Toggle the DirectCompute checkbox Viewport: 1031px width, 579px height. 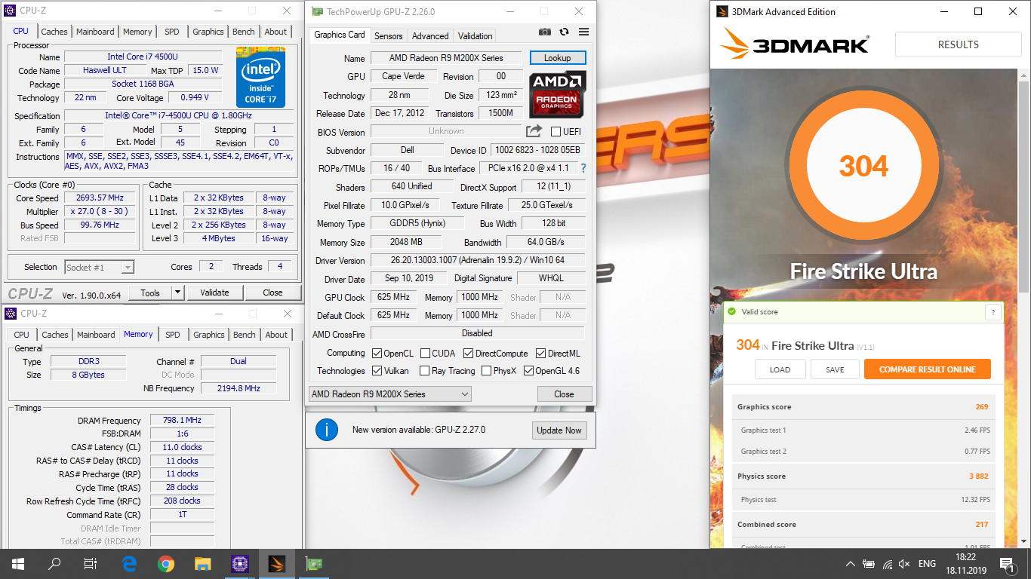click(x=469, y=353)
